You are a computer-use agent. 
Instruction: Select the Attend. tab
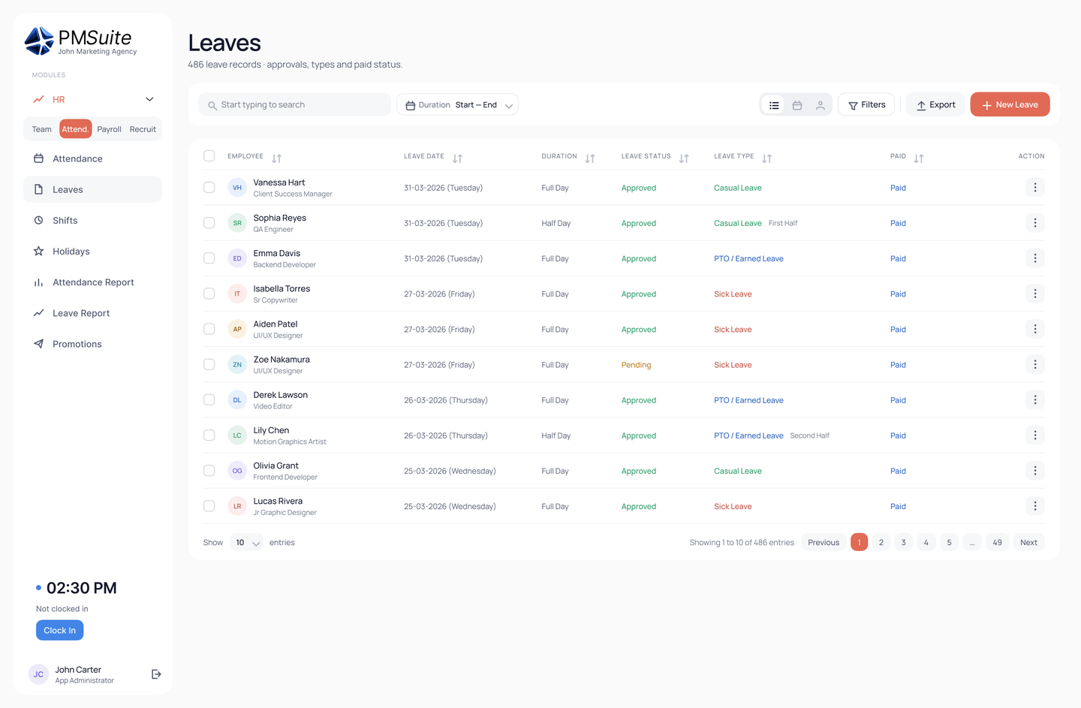[75, 129]
